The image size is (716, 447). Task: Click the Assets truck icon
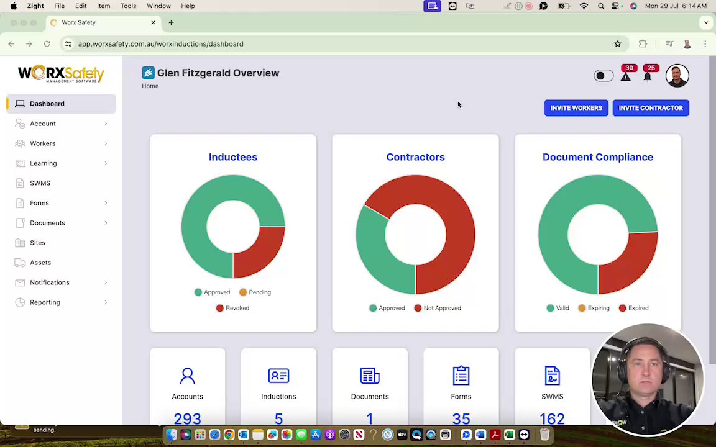tap(20, 263)
